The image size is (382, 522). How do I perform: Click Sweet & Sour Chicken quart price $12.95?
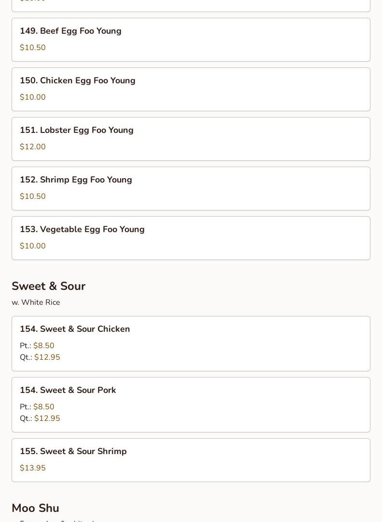click(47, 357)
